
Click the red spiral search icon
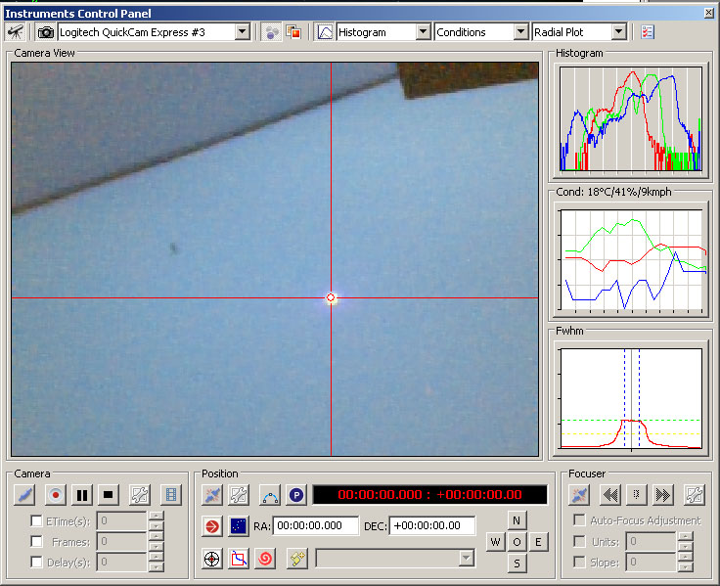(265, 558)
